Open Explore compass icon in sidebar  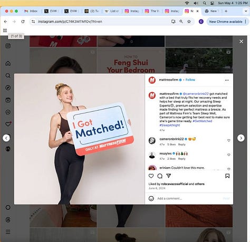point(8,88)
